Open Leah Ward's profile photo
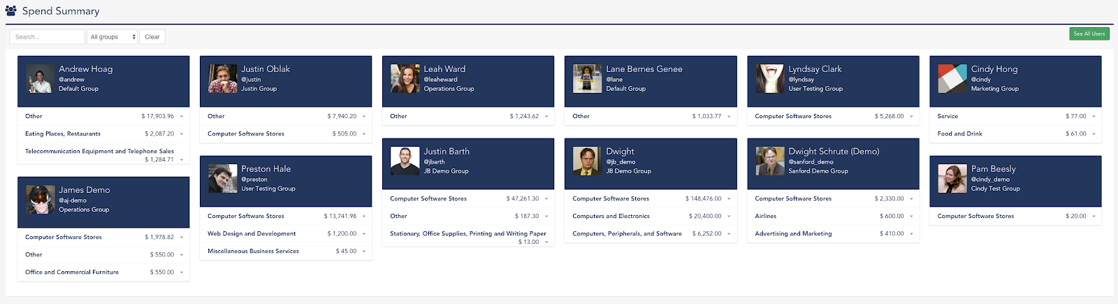 point(405,79)
